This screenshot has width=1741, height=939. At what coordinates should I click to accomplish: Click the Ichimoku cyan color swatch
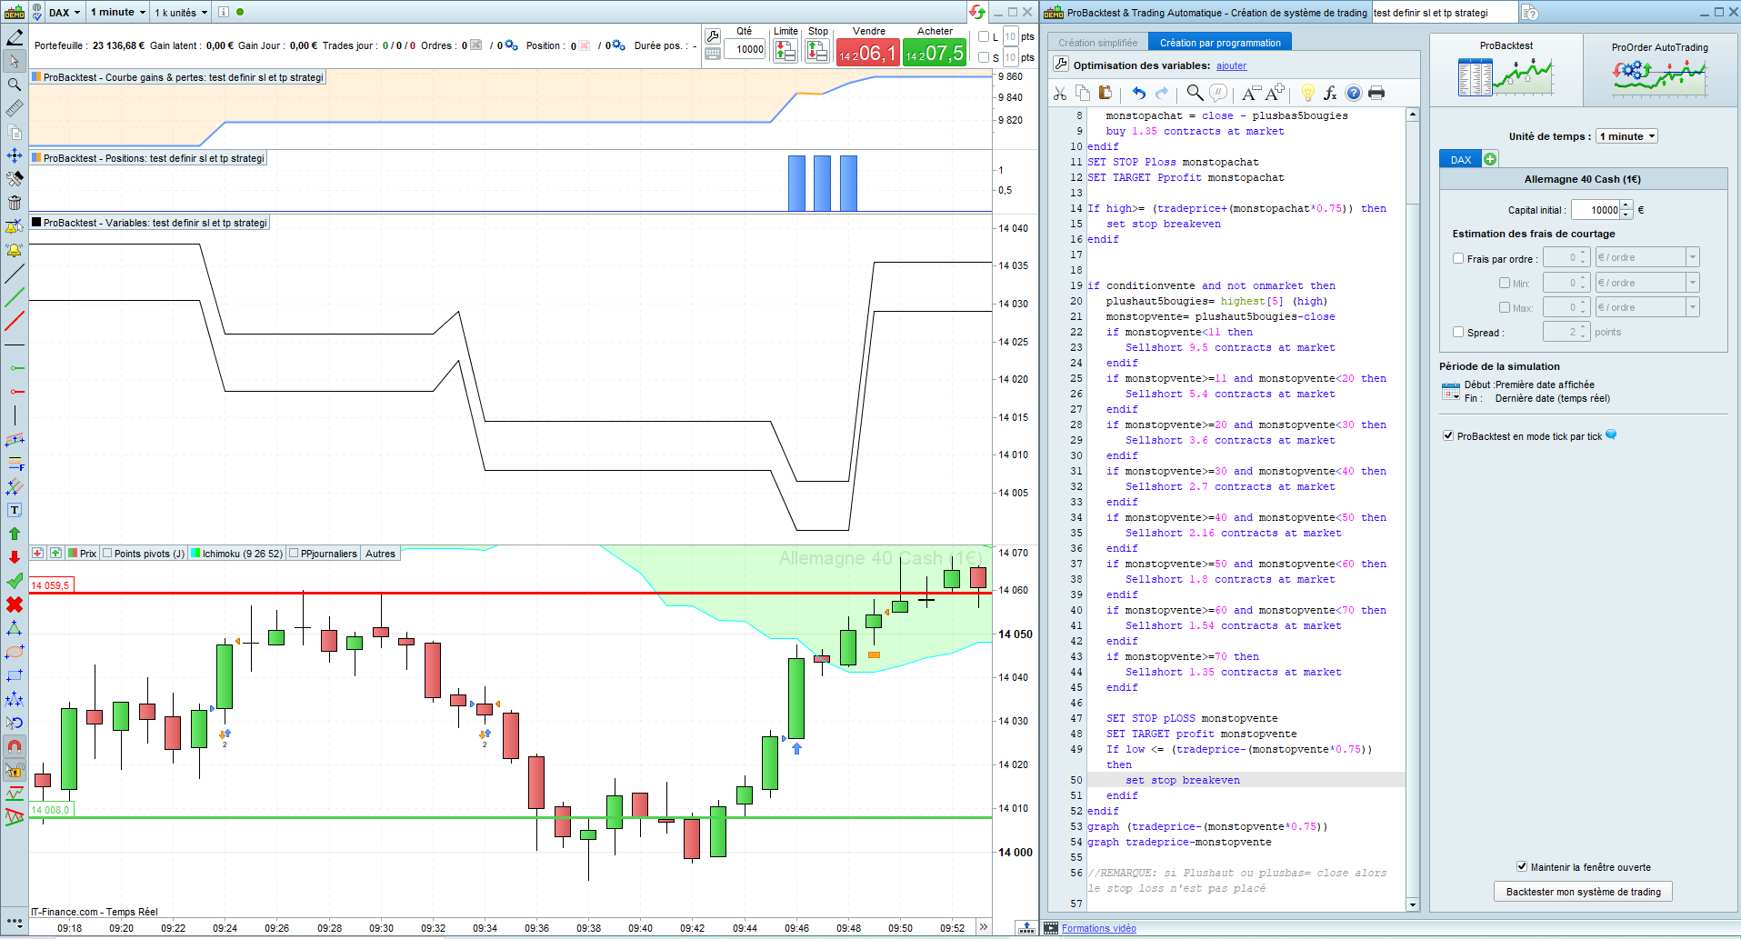point(195,553)
